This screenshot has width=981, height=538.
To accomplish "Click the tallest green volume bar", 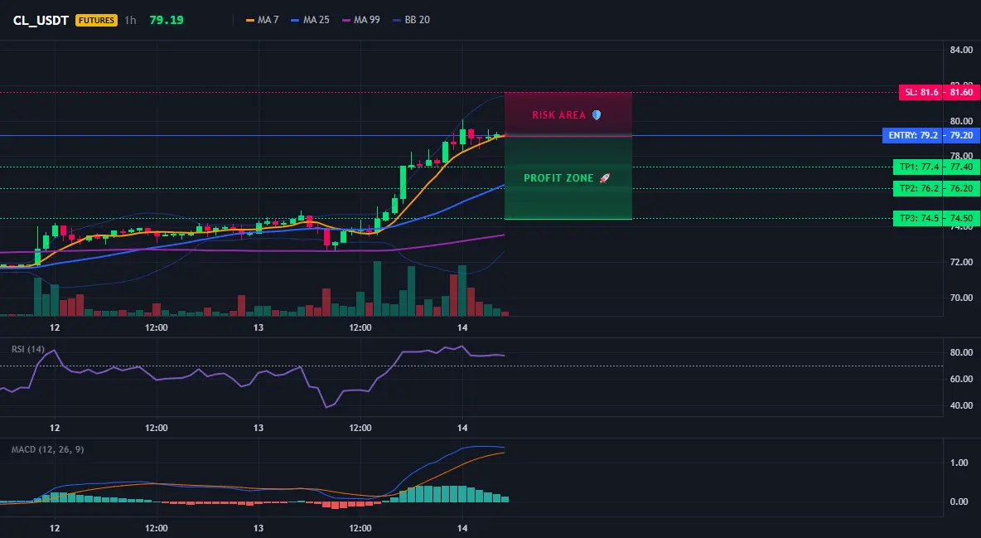I will click(377, 288).
